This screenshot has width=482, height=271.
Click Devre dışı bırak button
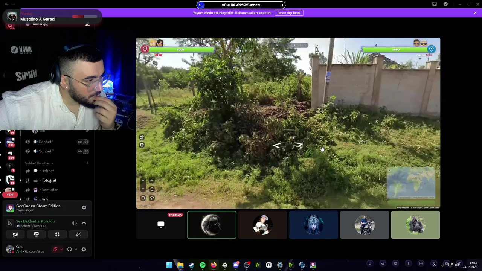pyautogui.click(x=289, y=13)
